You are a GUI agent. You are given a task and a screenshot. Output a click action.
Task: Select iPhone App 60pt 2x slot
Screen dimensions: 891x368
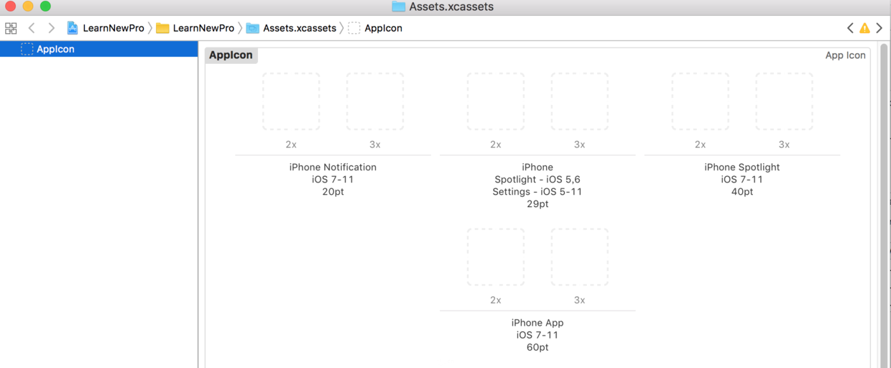point(496,257)
